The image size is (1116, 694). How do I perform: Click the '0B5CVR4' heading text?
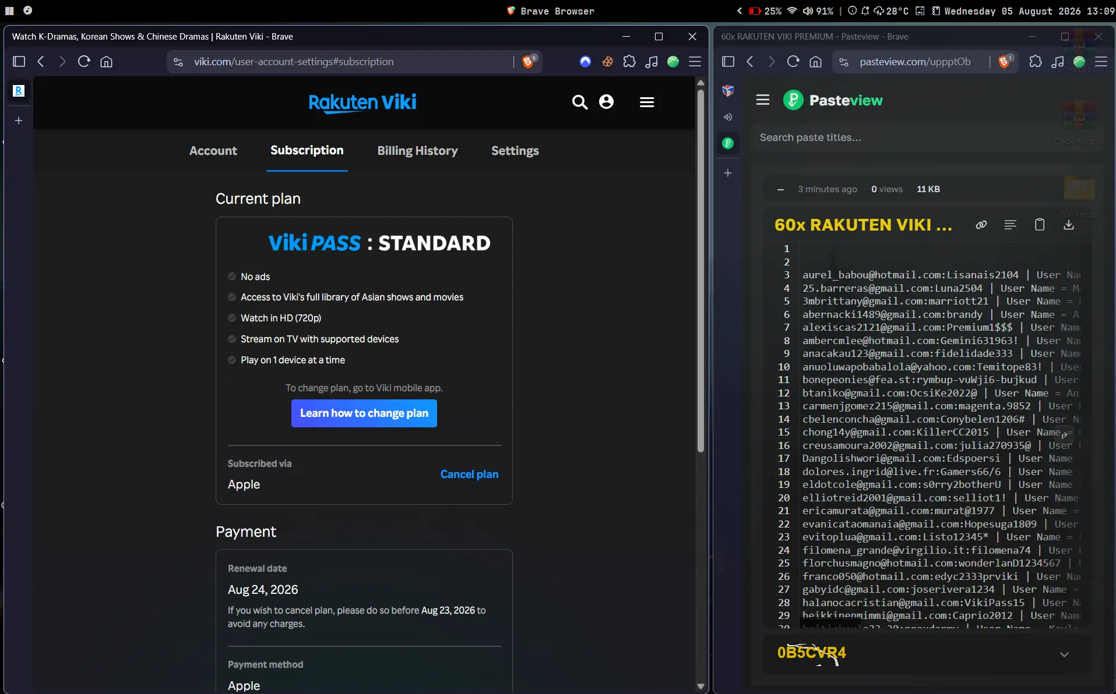tap(811, 653)
